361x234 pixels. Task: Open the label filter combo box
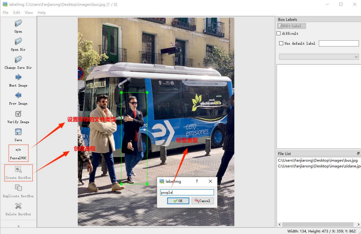click(319, 56)
